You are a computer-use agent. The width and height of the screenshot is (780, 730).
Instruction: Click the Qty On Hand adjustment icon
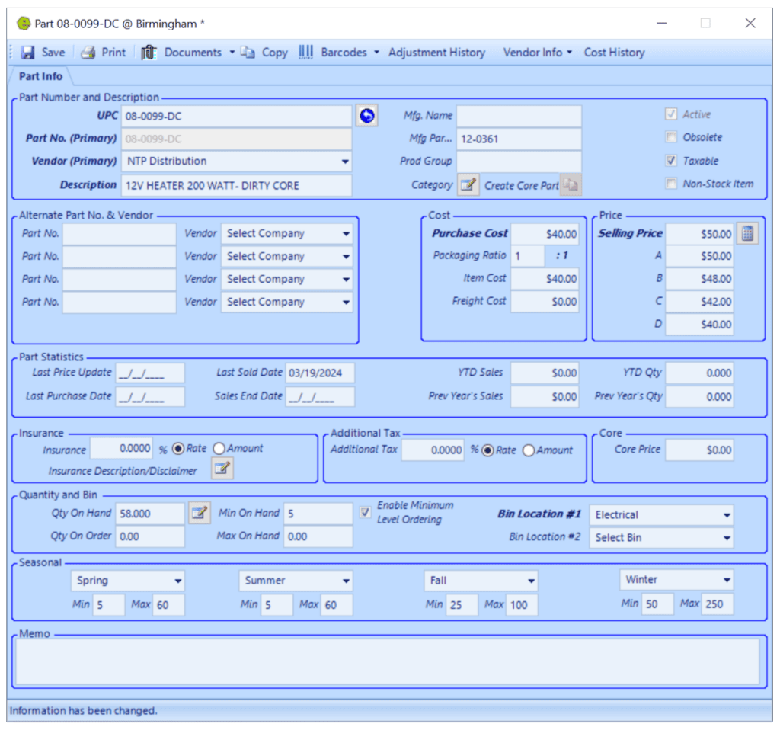[199, 512]
